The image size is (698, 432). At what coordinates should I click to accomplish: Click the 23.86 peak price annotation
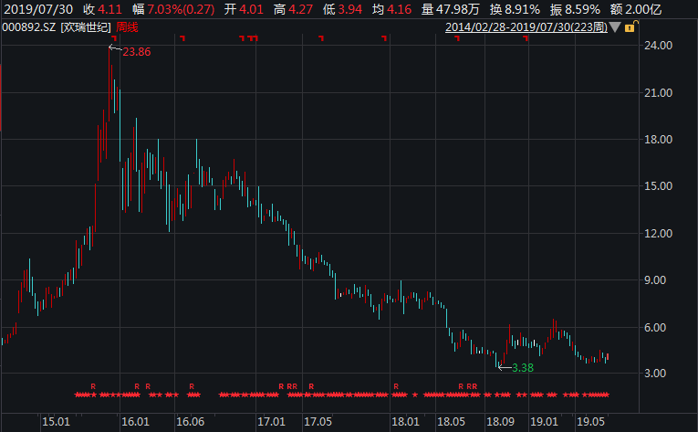pyautogui.click(x=137, y=52)
